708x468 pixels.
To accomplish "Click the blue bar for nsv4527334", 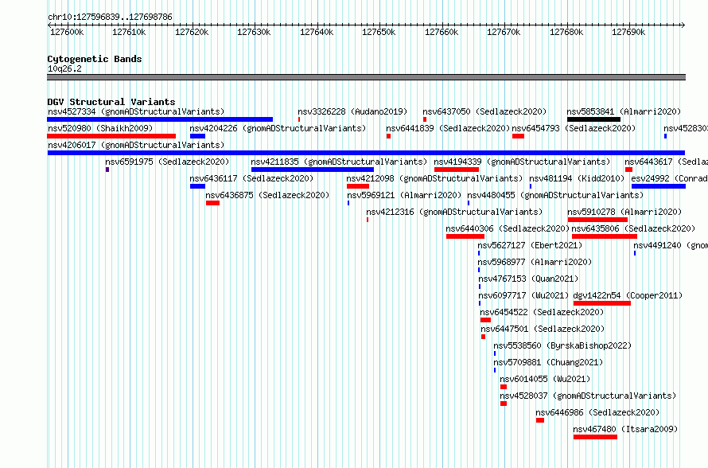I will [x=160, y=119].
